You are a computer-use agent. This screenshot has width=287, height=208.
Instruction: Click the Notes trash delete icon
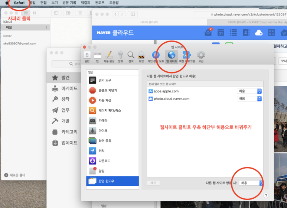(x=80, y=13)
